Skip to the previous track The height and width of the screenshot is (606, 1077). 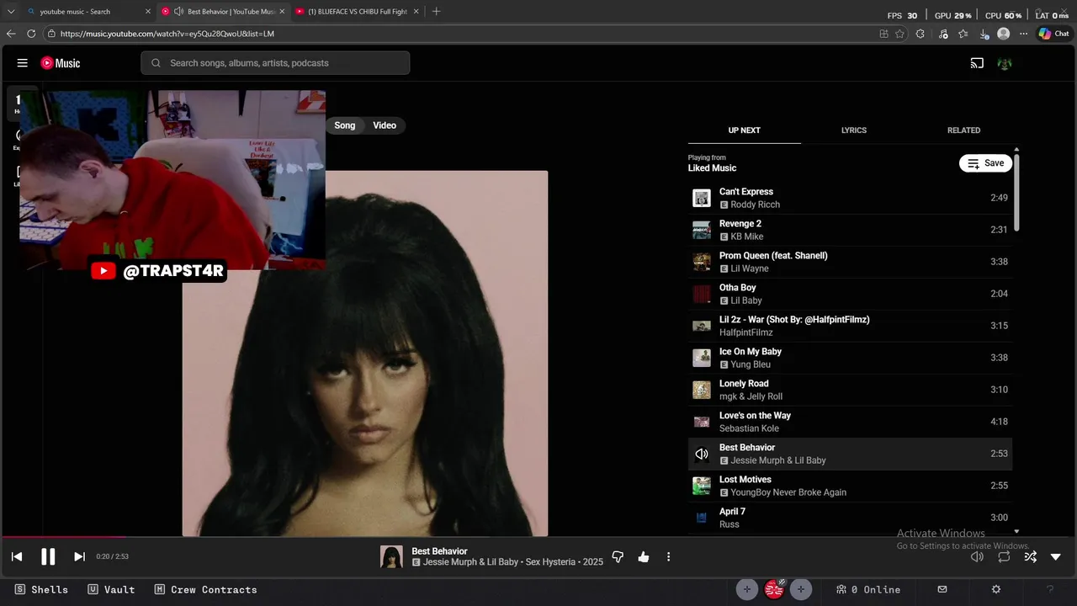(17, 556)
